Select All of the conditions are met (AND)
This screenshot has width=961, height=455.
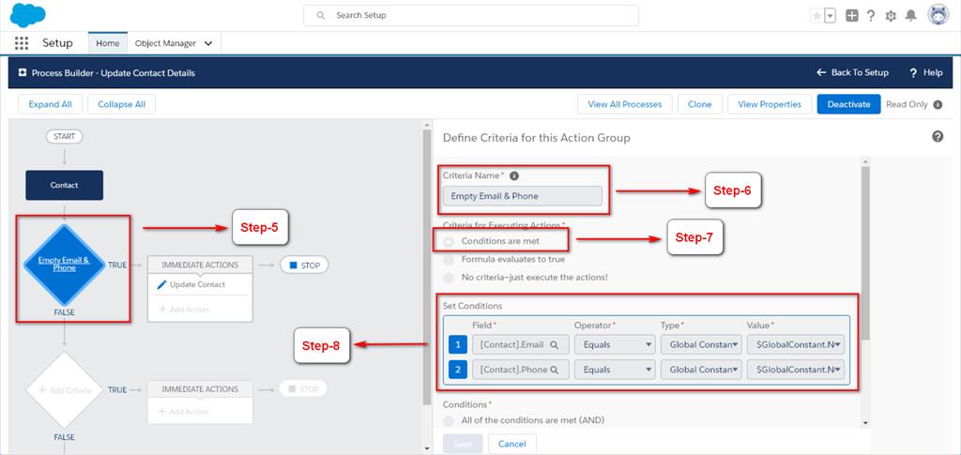tap(449, 420)
